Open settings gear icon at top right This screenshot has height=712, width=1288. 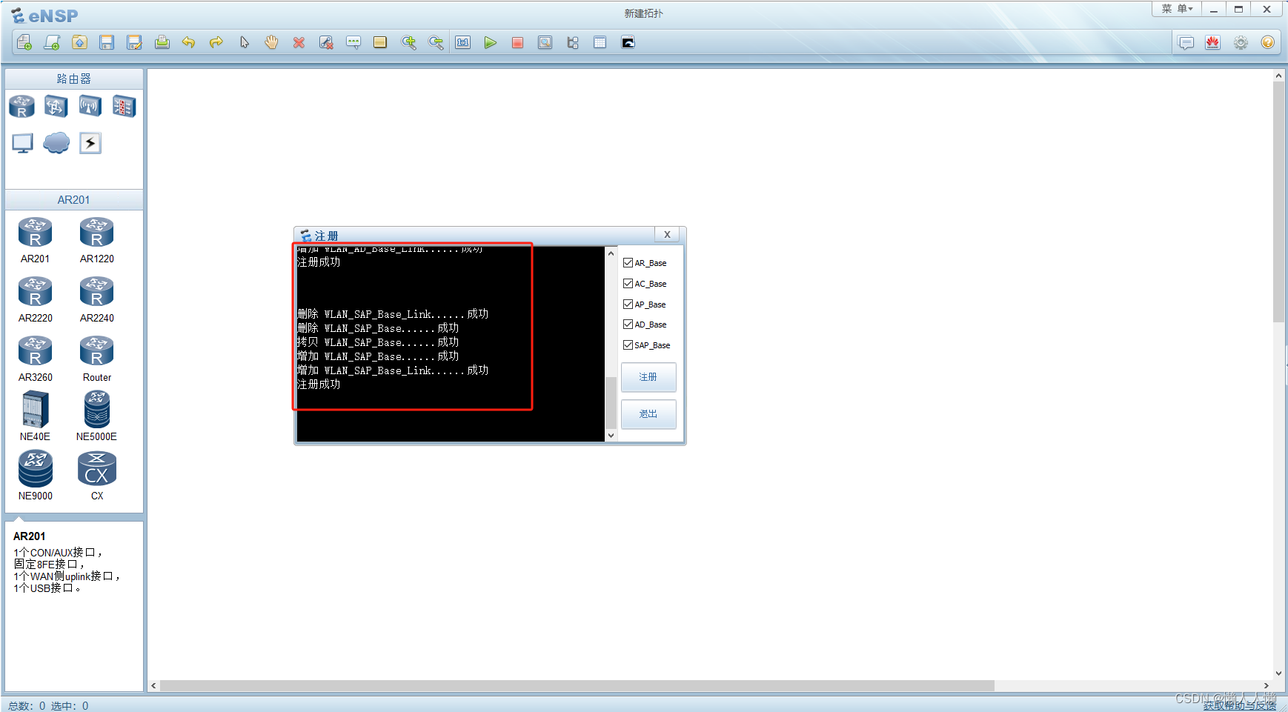click(1241, 43)
